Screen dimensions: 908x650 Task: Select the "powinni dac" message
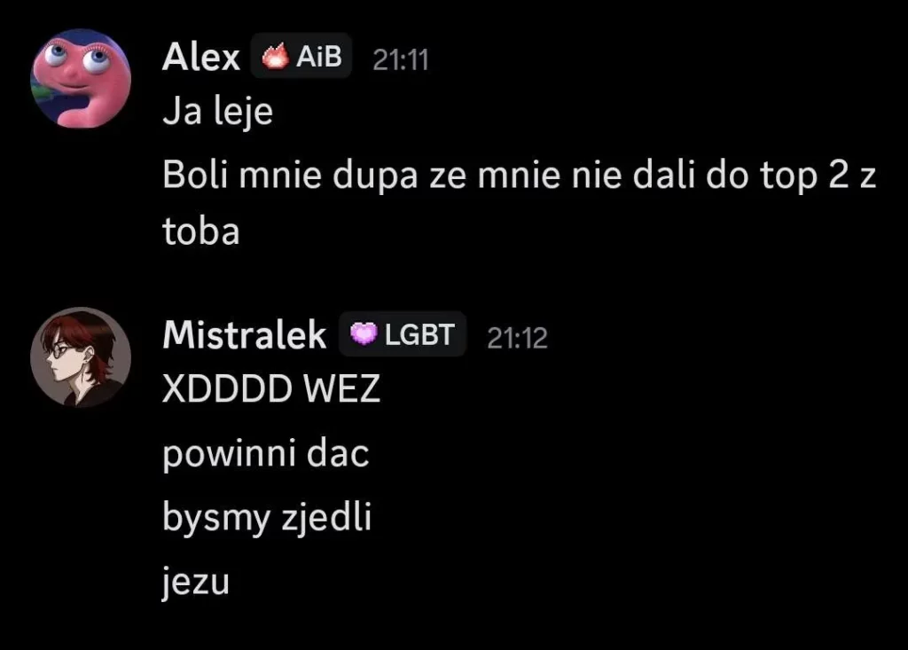point(266,453)
